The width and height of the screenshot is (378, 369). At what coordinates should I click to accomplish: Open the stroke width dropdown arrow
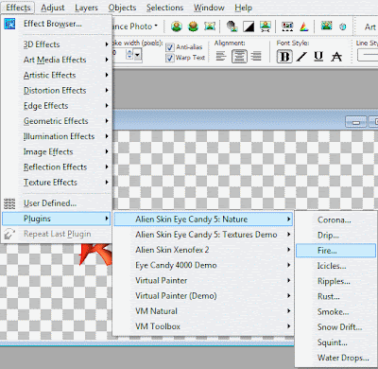[x=138, y=55]
